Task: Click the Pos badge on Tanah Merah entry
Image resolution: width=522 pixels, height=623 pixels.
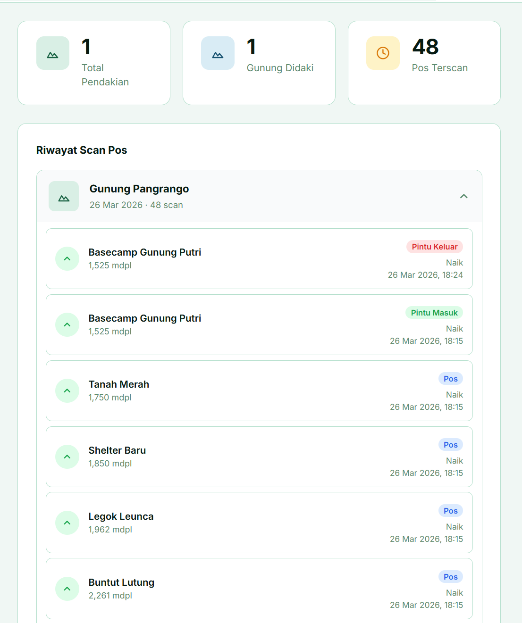Action: click(x=450, y=378)
